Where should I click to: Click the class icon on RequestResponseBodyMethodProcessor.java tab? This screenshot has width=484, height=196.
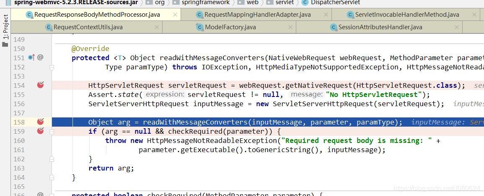30,15
